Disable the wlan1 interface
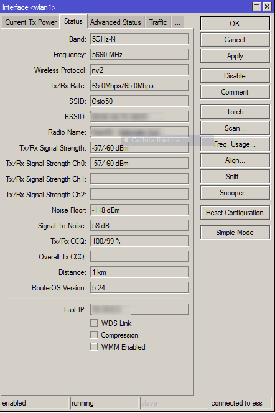 point(235,76)
